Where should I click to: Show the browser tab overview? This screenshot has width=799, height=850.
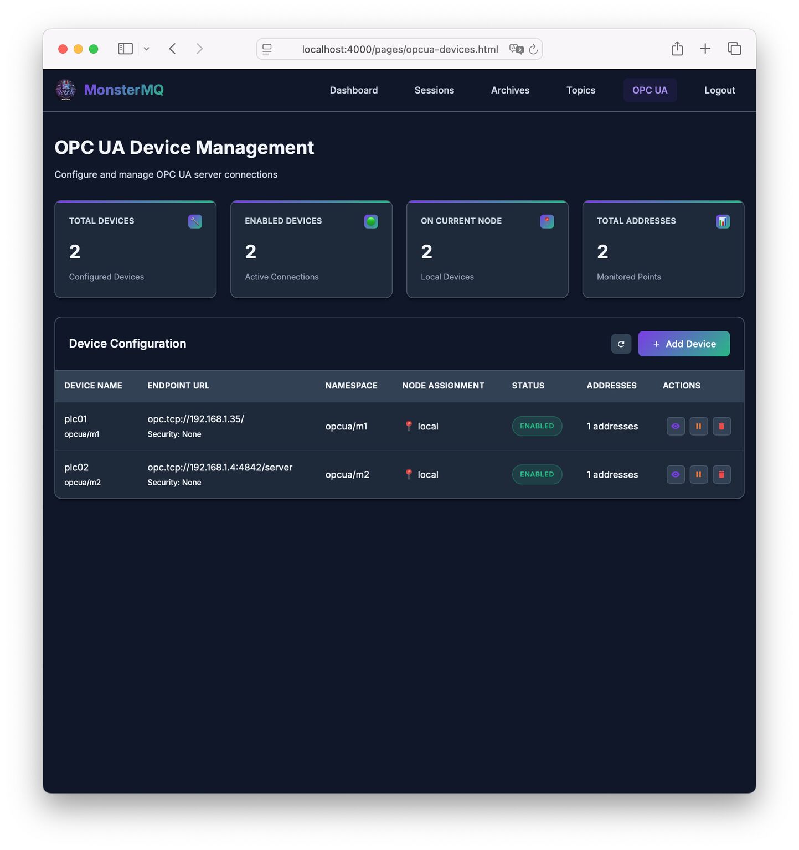tap(734, 49)
